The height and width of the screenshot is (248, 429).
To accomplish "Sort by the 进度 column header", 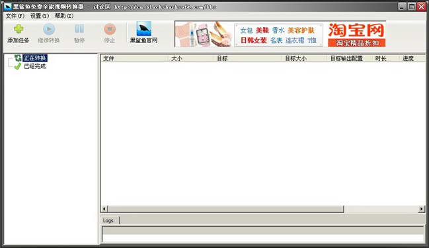I will 412,58.
